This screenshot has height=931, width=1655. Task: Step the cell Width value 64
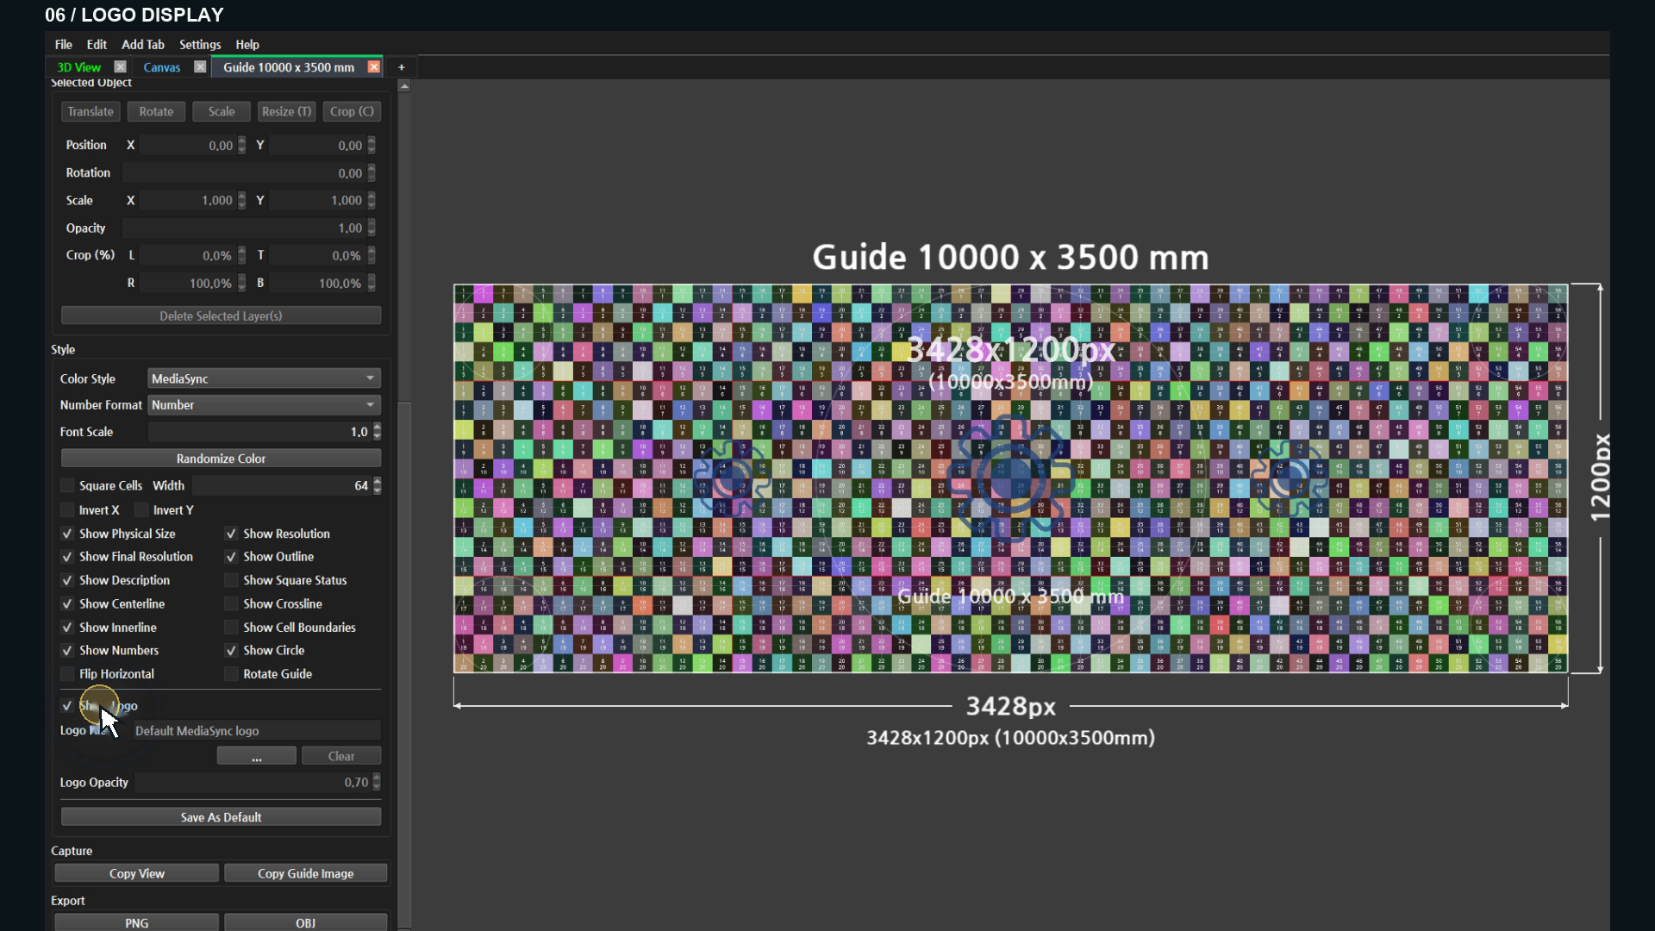coord(378,486)
